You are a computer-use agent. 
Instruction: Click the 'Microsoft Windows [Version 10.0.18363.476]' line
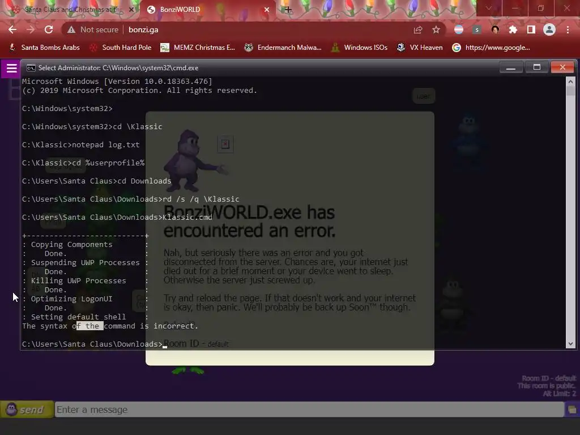coord(117,82)
